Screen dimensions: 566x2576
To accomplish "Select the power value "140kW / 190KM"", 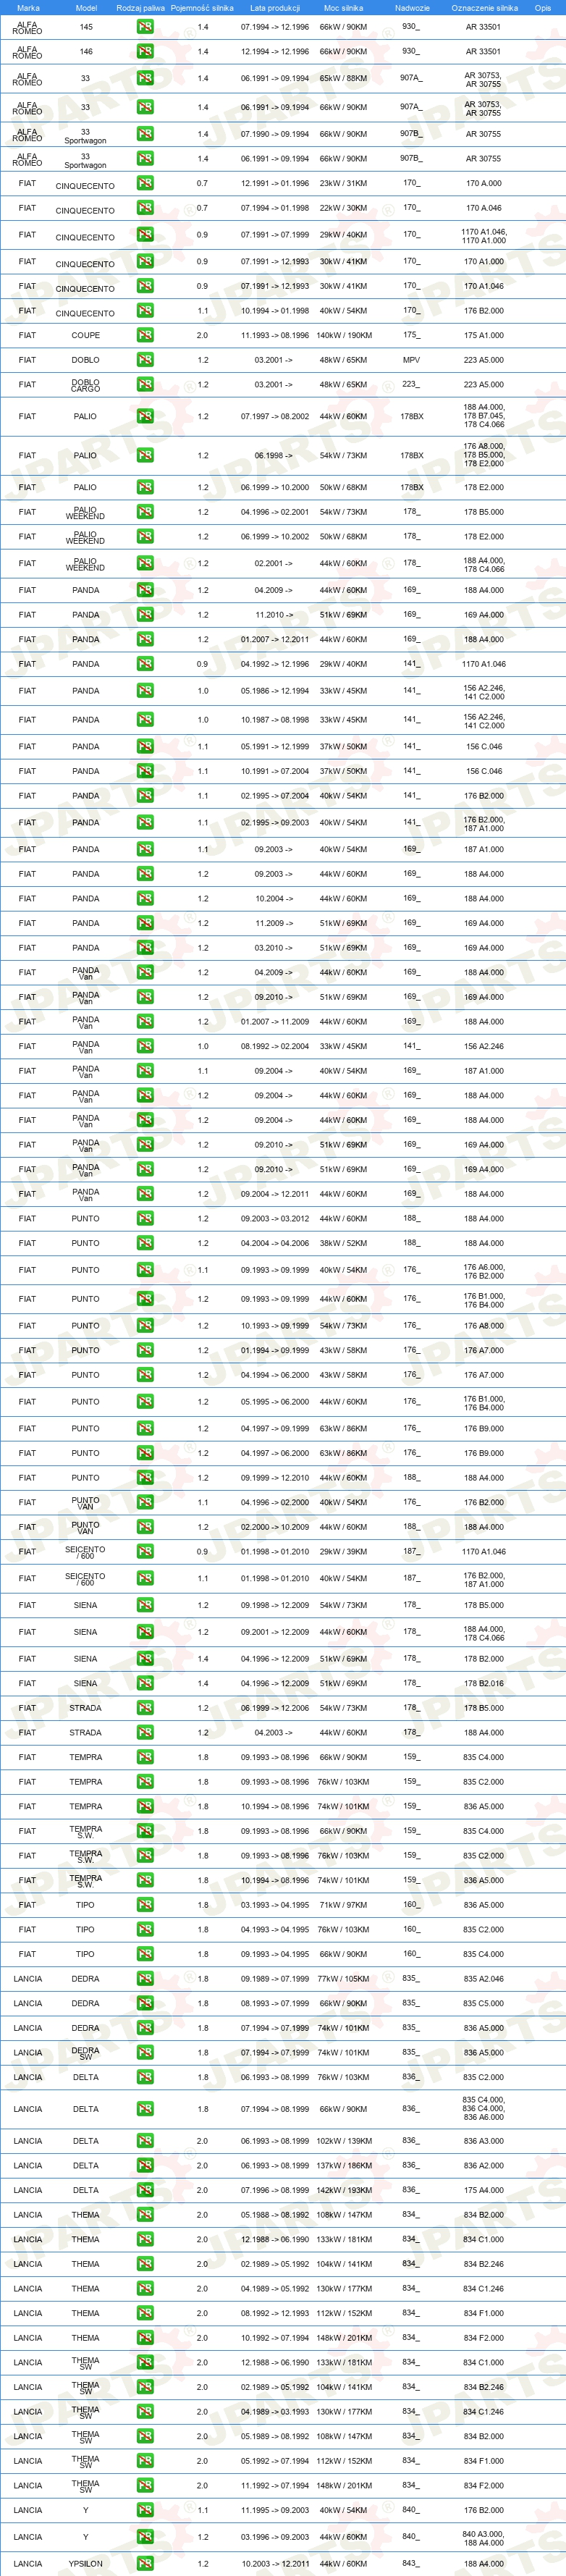I will tap(343, 335).
